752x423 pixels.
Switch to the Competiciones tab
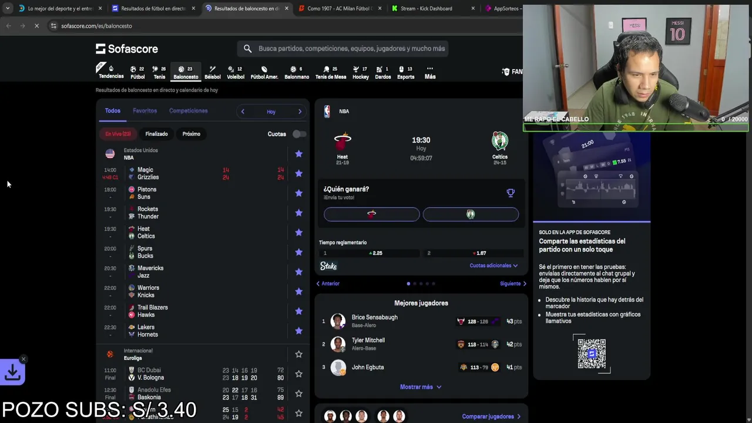(188, 110)
